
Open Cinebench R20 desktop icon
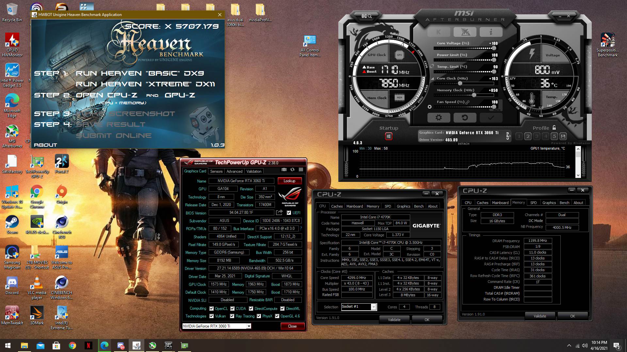[x=62, y=227]
